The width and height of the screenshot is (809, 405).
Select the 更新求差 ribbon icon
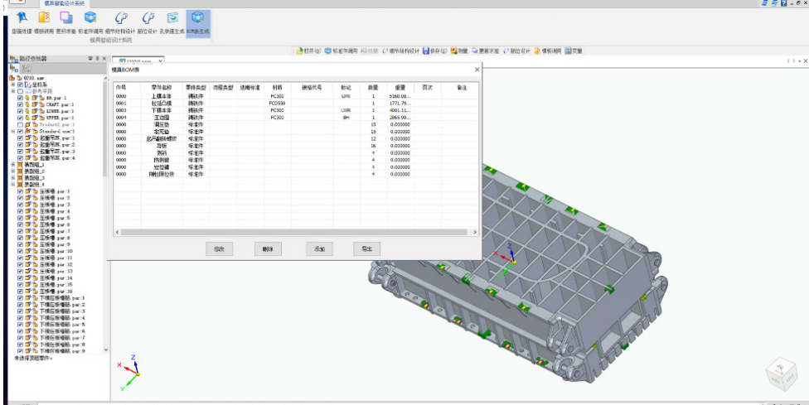66,18
